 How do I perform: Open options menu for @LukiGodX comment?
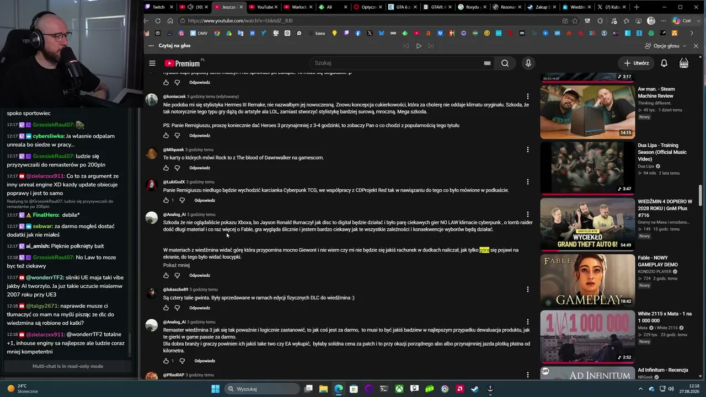528,181
